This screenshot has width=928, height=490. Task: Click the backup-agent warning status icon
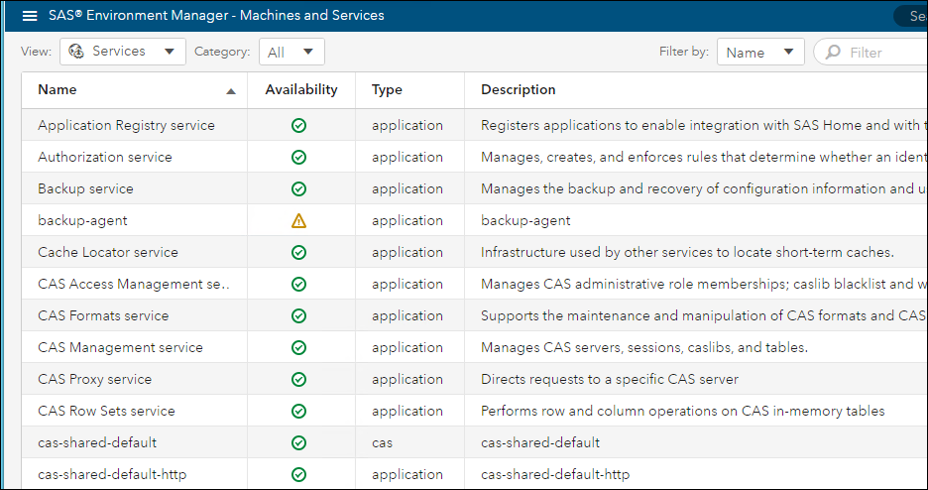coord(298,221)
